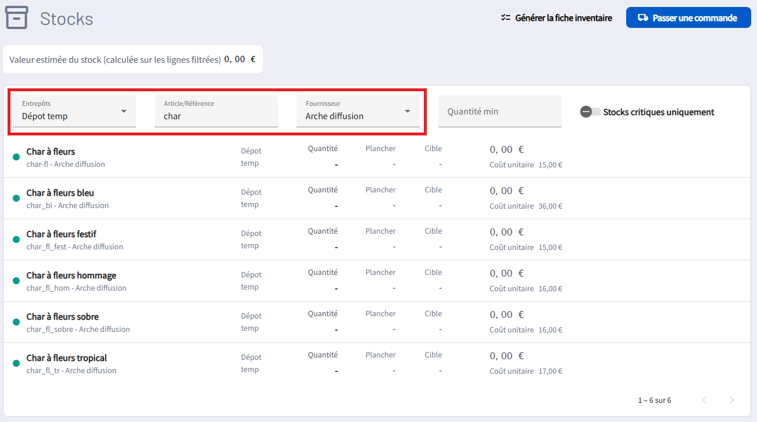Viewport: 757px width, 422px height.
Task: Click green status dot for Char à fleurs bleu
Action: (x=16, y=198)
